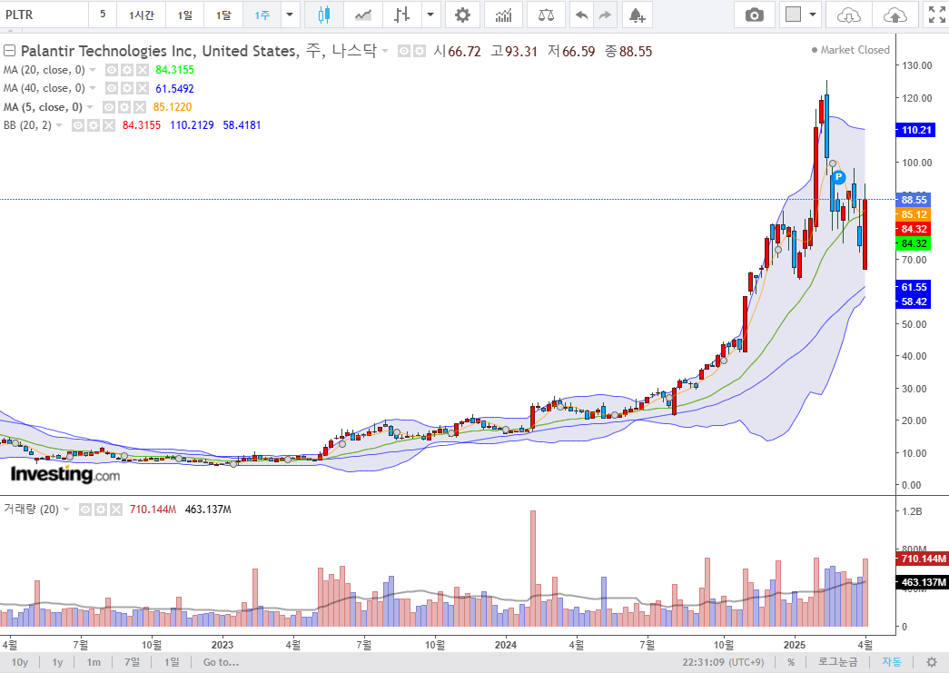Set the range to 10y
949x673 pixels.
click(19, 662)
